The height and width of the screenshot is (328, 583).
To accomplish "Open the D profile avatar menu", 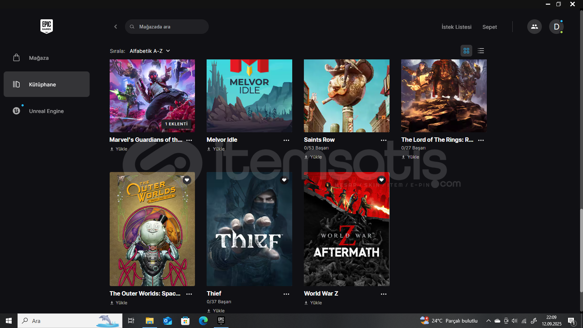I will tap(556, 27).
